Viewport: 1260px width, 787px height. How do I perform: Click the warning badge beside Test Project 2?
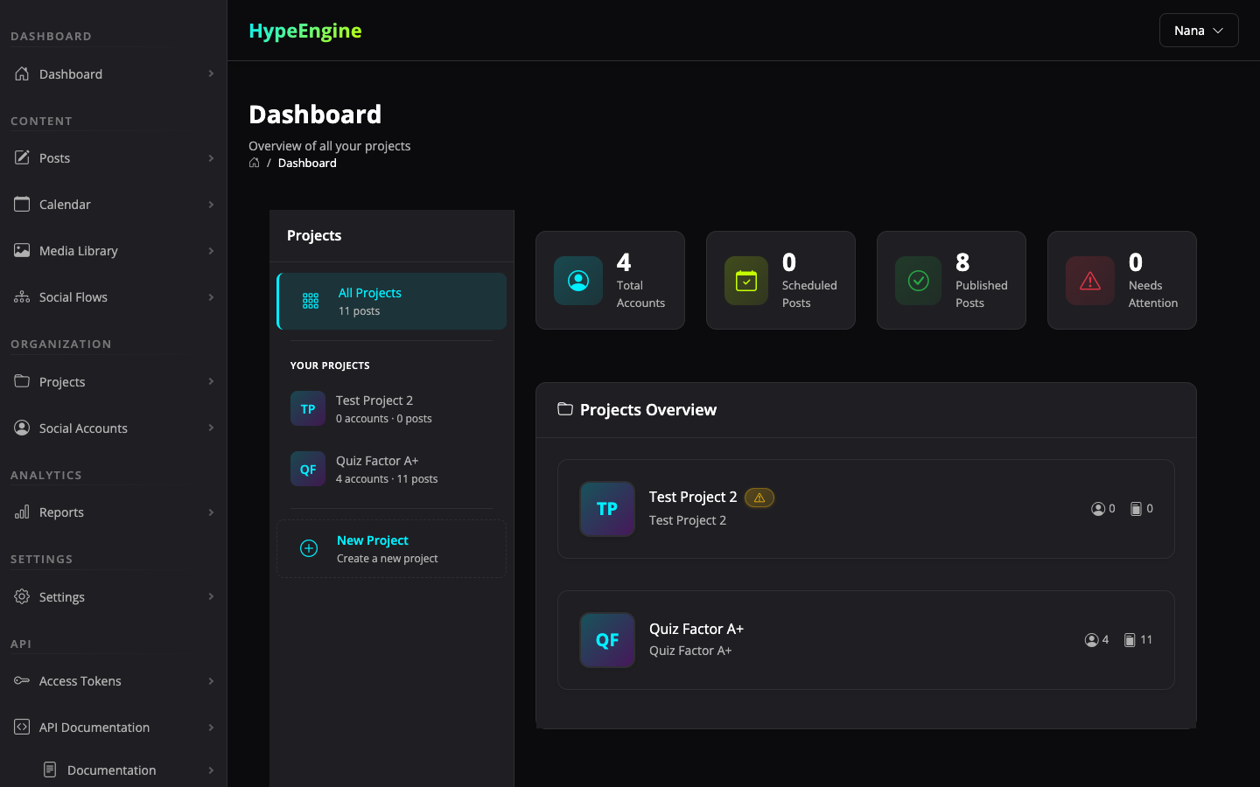coord(759,498)
